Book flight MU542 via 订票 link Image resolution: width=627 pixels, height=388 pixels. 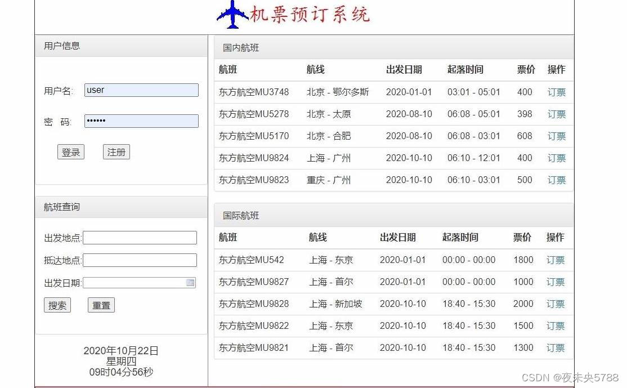coord(556,260)
